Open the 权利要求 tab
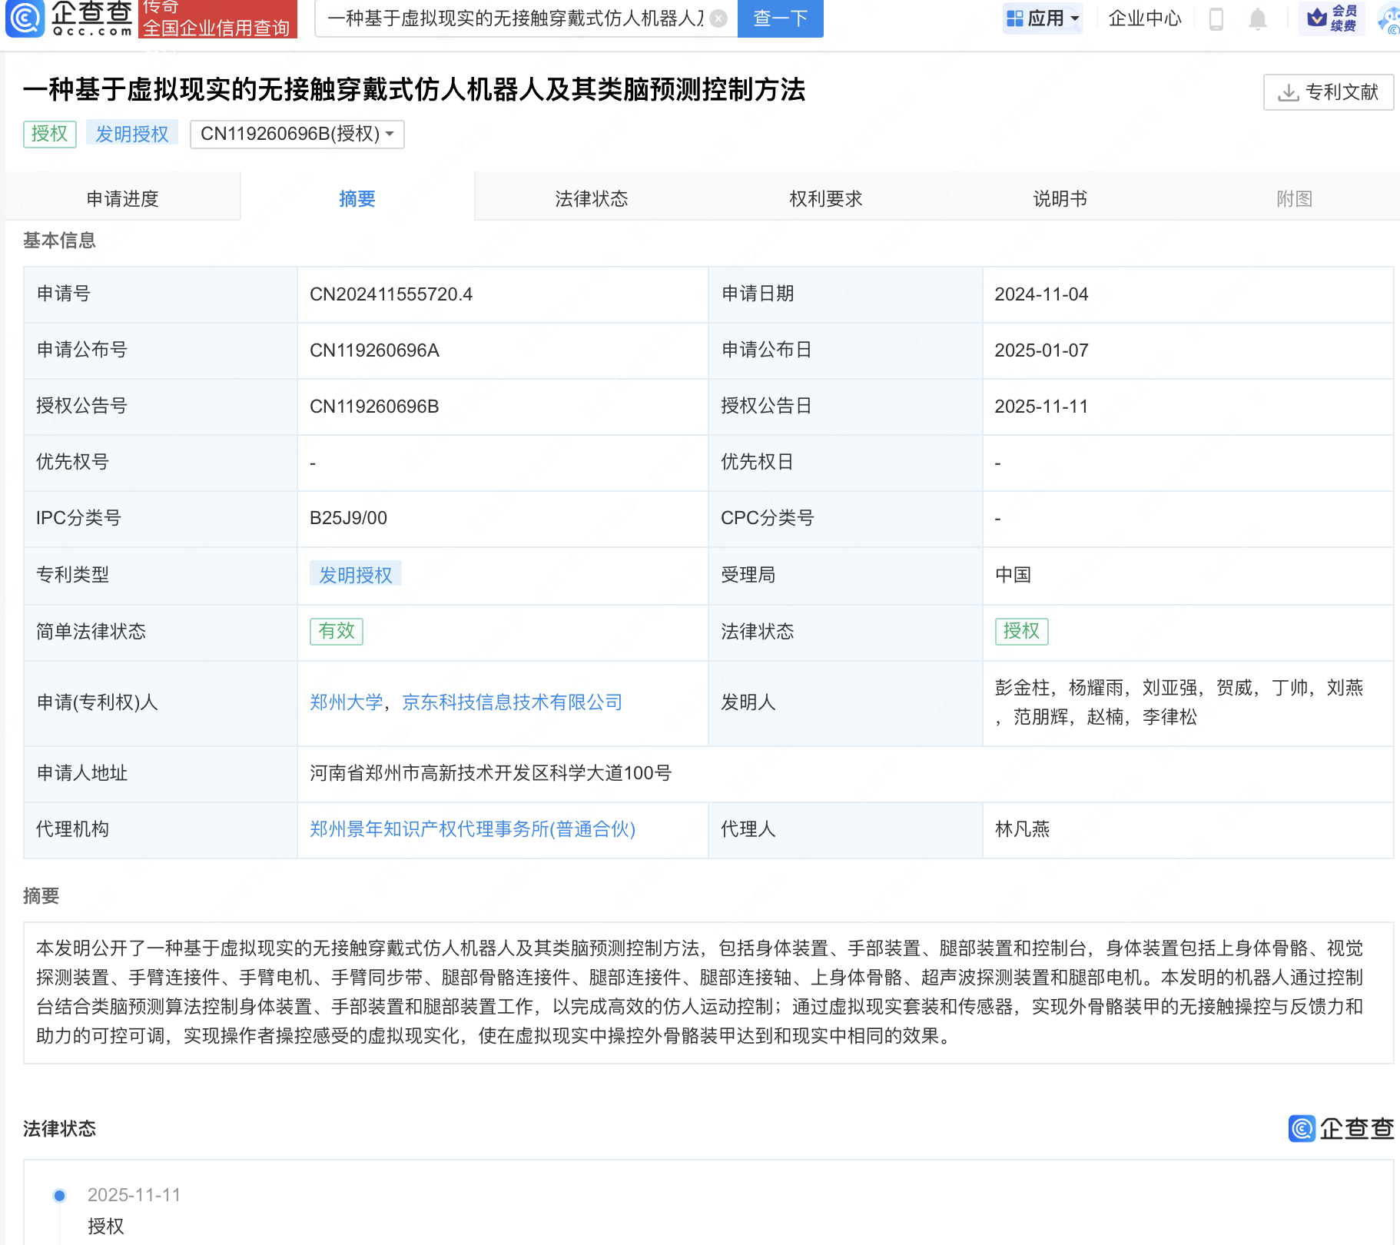Viewport: 1400px width, 1245px height. point(825,199)
